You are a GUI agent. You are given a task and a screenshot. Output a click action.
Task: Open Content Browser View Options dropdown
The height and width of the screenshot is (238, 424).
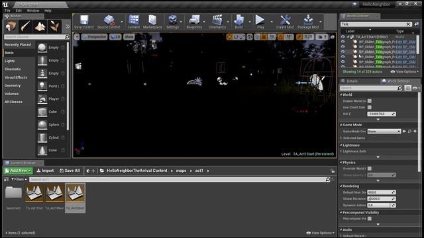tap(321, 233)
